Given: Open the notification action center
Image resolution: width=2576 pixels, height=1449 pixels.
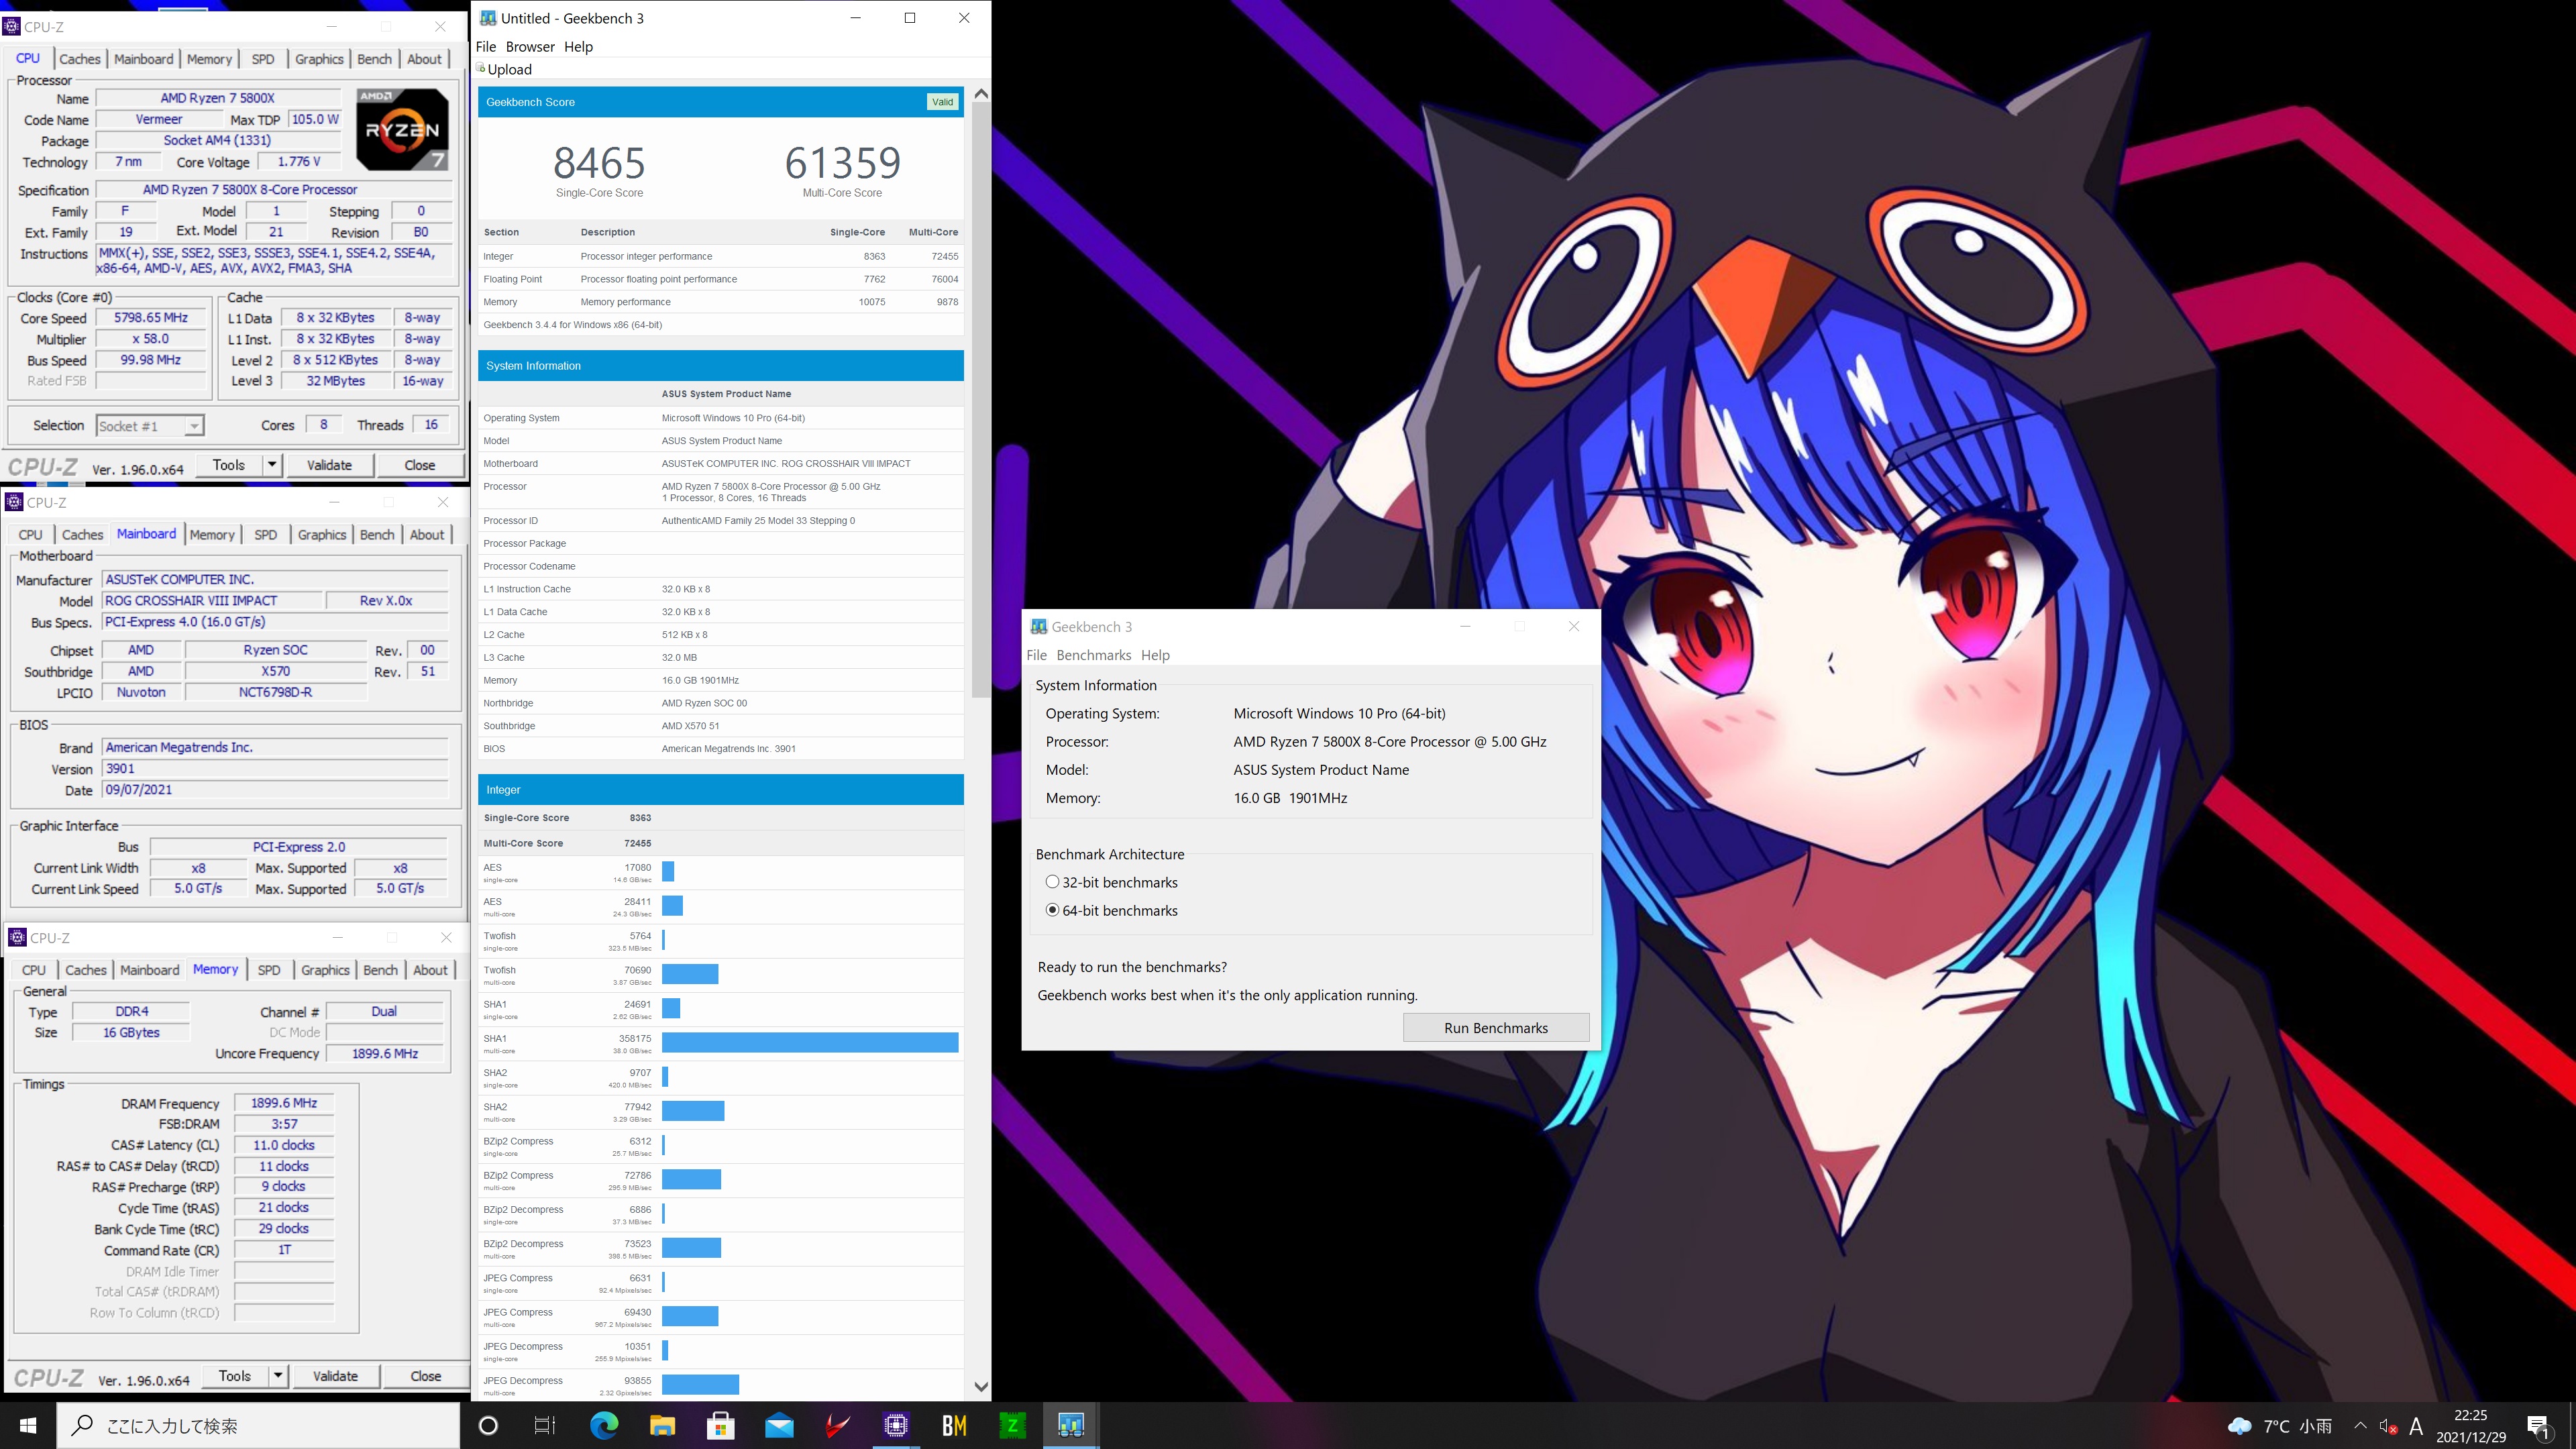Looking at the screenshot, I should pos(2539,1427).
